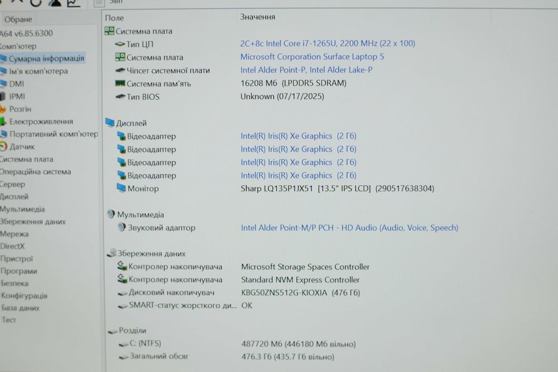Open the Сервер tree node
Image resolution: width=558 pixels, height=372 pixels.
point(12,184)
